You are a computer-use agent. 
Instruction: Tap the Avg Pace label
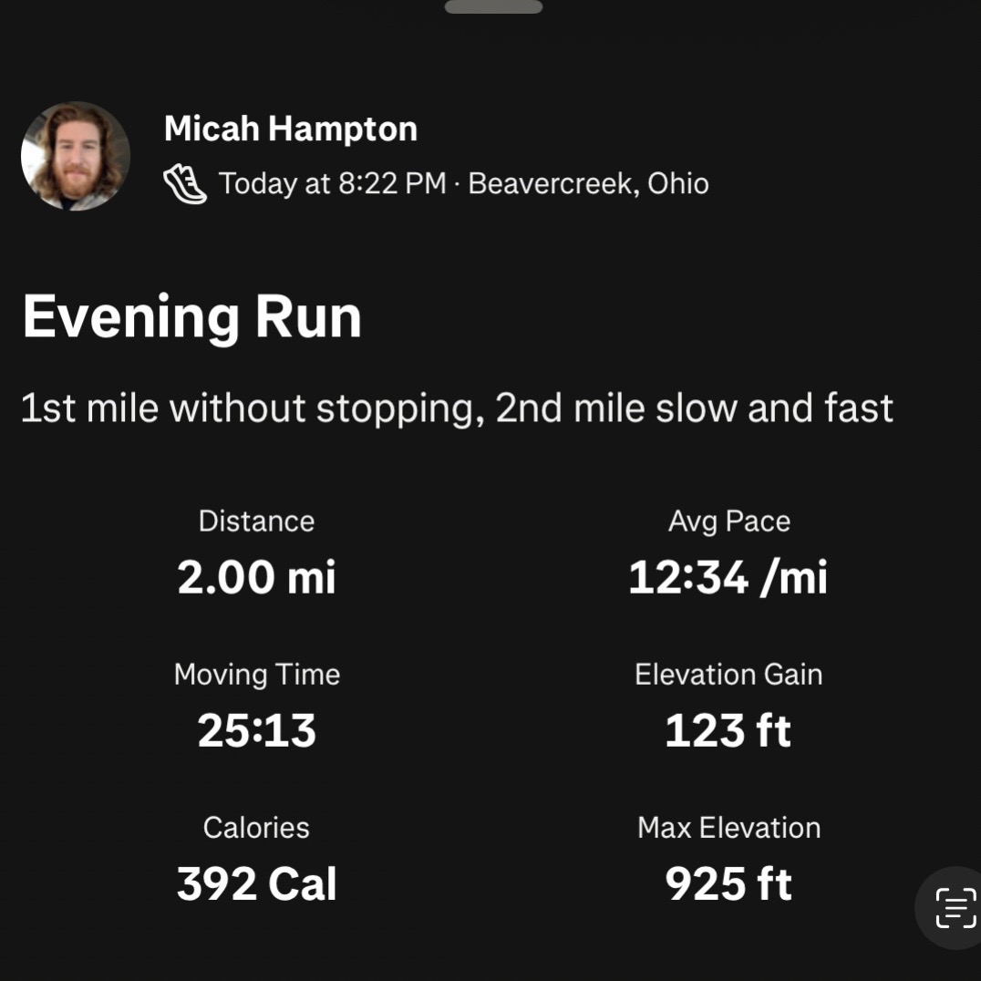point(728,521)
